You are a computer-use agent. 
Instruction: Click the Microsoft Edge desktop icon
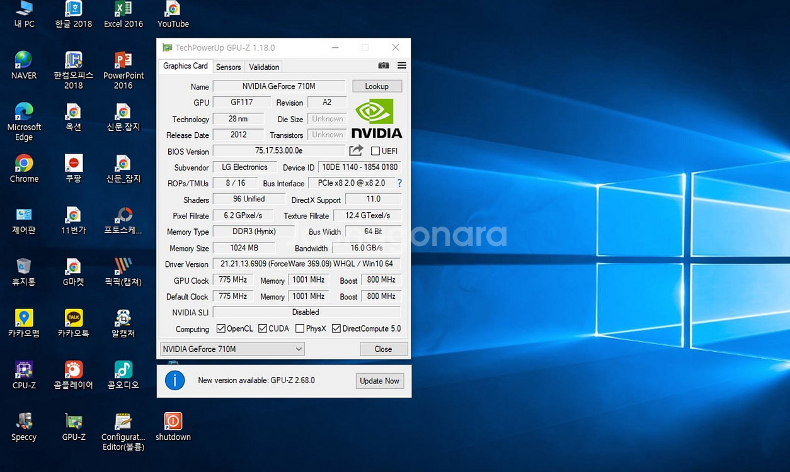point(24,122)
